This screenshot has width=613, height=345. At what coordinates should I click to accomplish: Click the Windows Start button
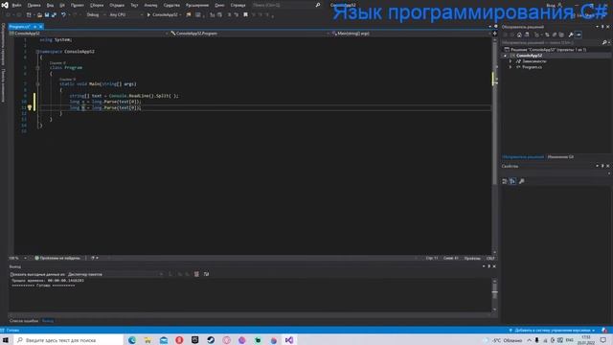pos(6,340)
